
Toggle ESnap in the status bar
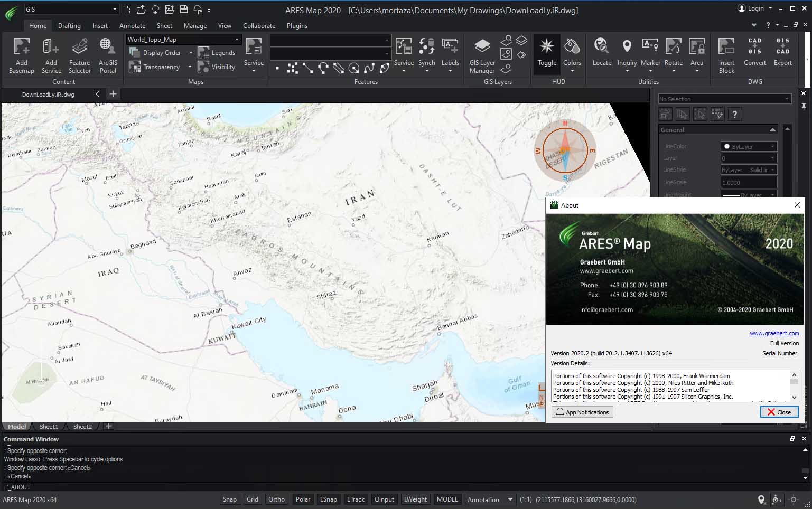coord(328,499)
